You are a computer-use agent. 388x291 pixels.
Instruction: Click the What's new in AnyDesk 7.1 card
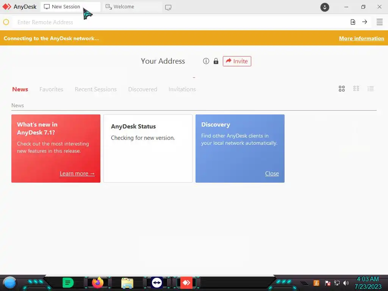pos(56,149)
